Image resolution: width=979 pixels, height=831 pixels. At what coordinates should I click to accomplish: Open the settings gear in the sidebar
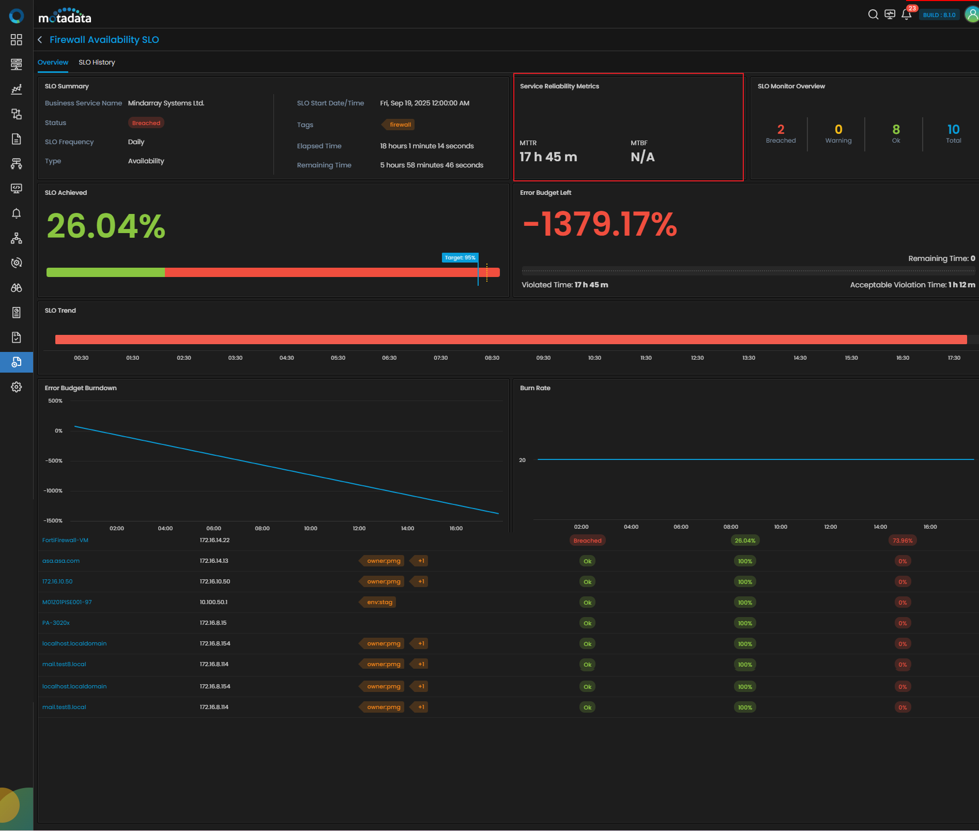coord(17,387)
